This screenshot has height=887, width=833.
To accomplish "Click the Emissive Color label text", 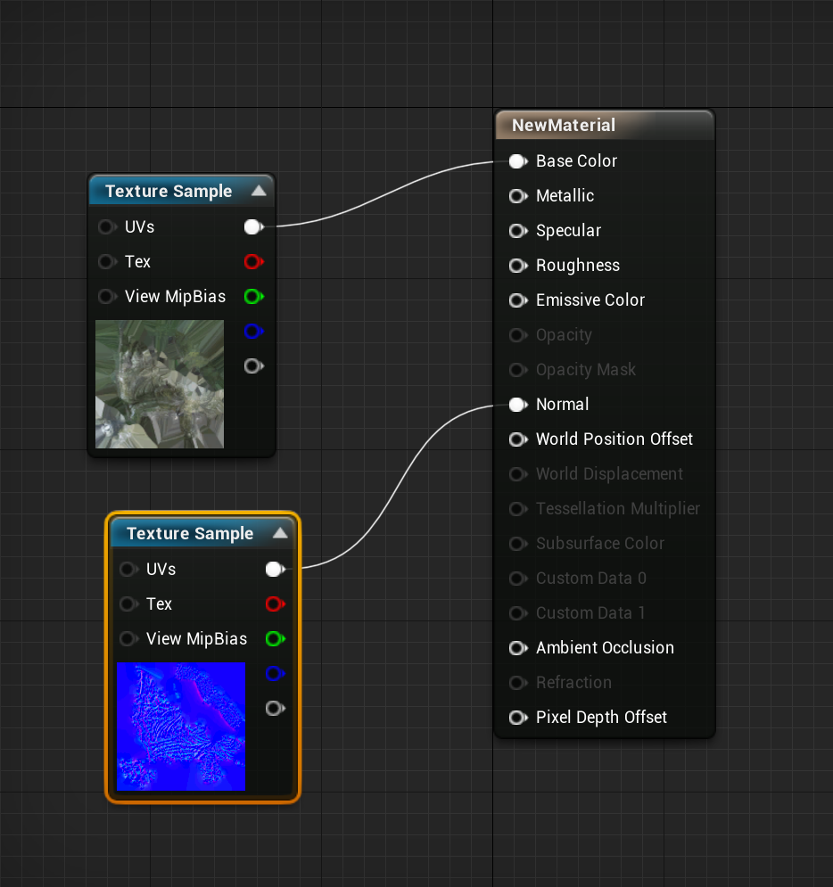I will 590,300.
